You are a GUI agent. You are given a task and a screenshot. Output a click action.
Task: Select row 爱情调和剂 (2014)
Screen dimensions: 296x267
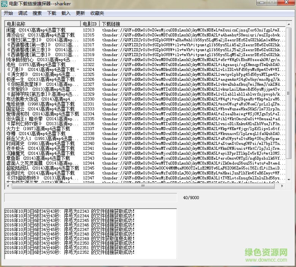[x=145, y=114]
